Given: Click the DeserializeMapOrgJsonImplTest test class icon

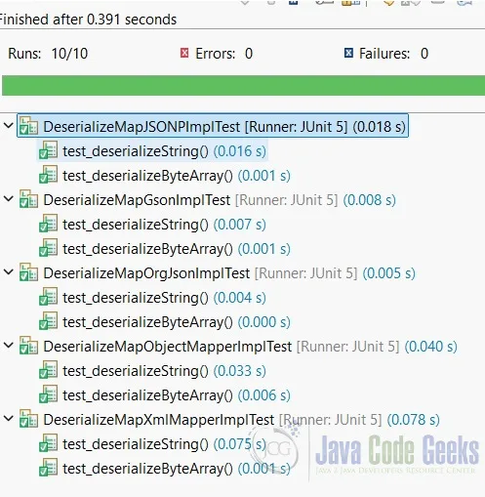Looking at the screenshot, I should coord(28,272).
